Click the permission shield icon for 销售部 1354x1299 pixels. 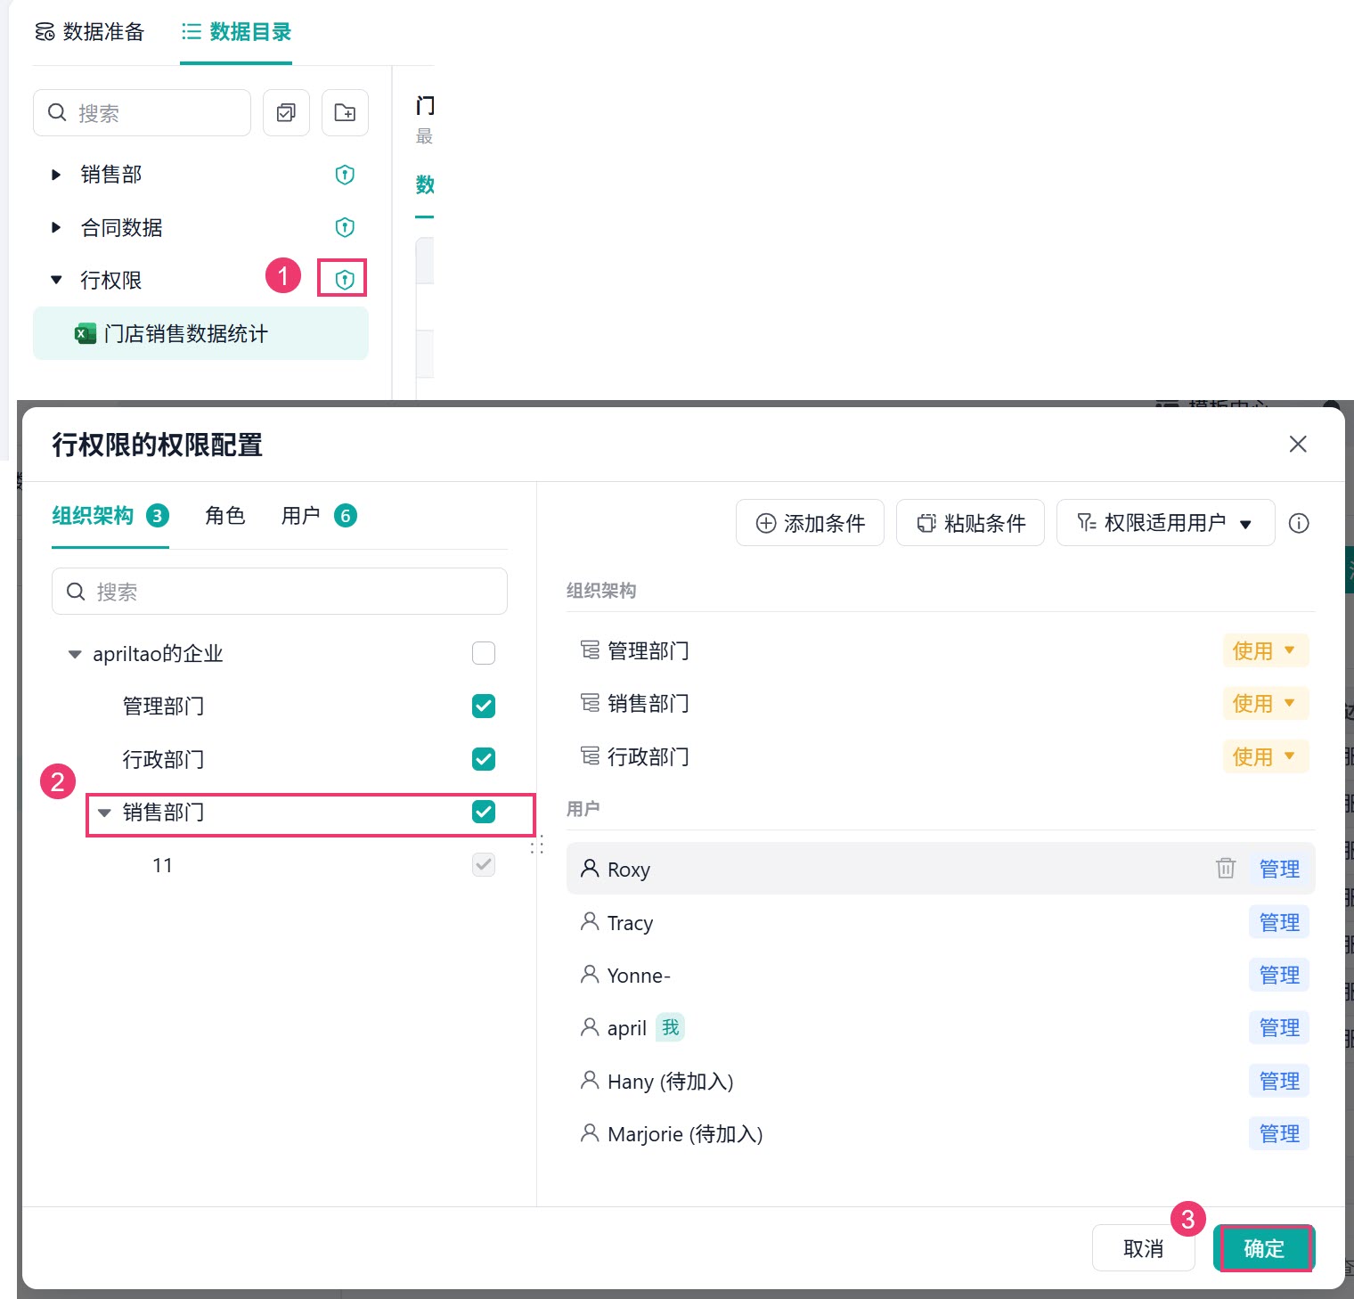pos(345,175)
